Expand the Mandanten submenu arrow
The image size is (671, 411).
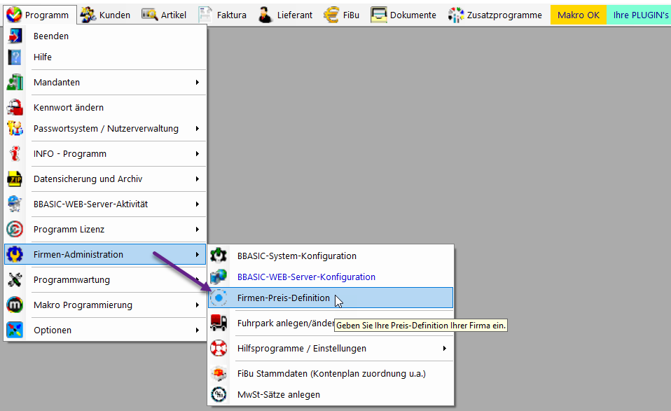point(198,82)
